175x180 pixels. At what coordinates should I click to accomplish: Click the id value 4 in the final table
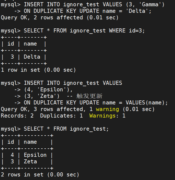click(12, 155)
